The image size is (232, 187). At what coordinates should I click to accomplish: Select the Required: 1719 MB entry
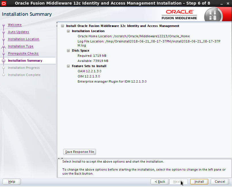(92, 56)
